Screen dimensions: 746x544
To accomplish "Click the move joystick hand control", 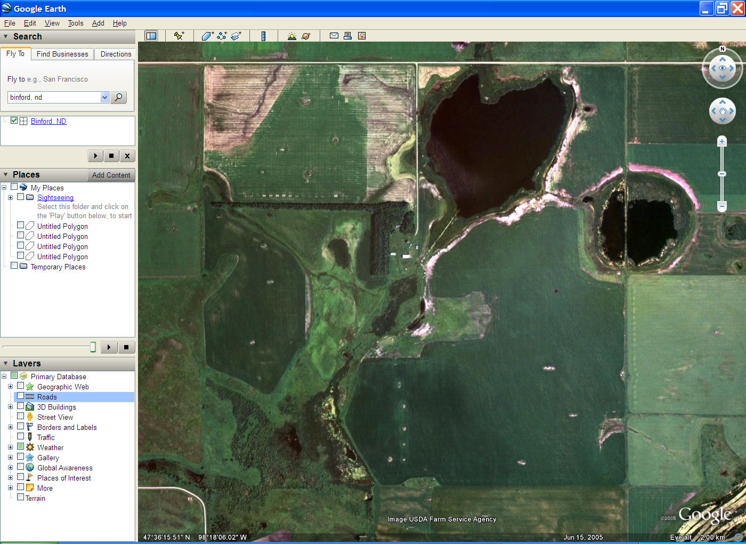I will pos(723,111).
